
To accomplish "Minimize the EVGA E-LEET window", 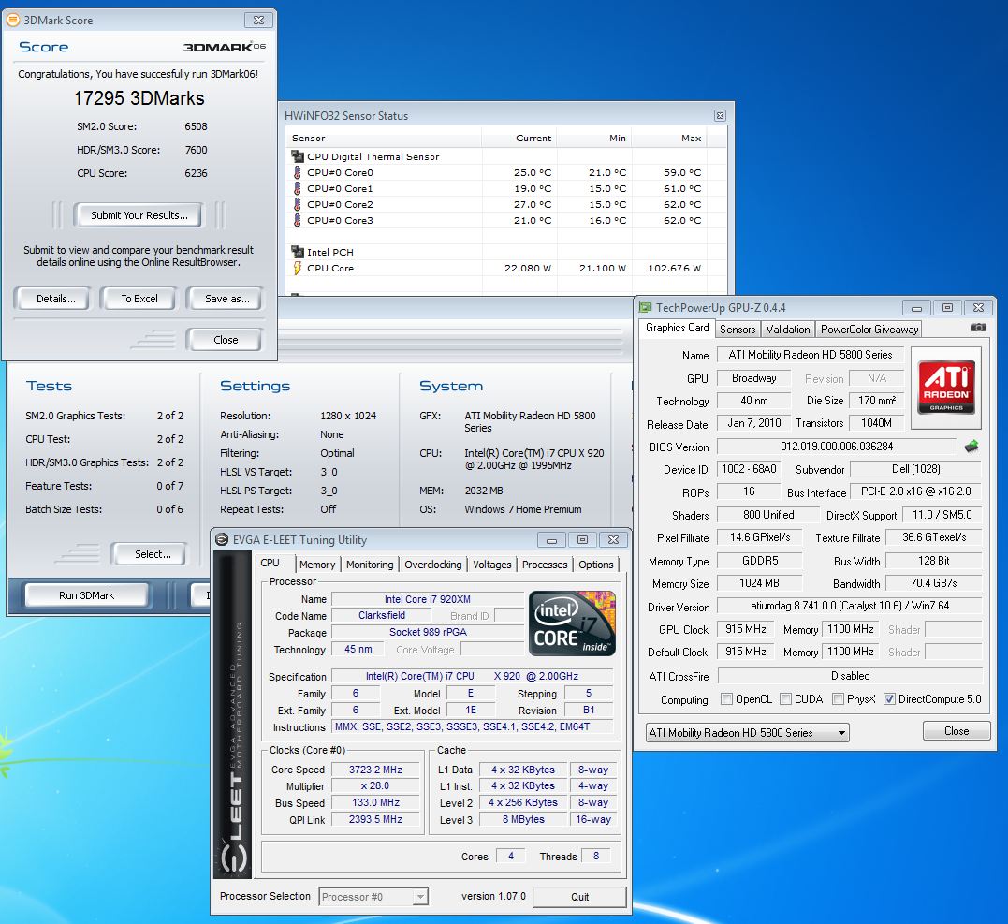I will tap(551, 540).
